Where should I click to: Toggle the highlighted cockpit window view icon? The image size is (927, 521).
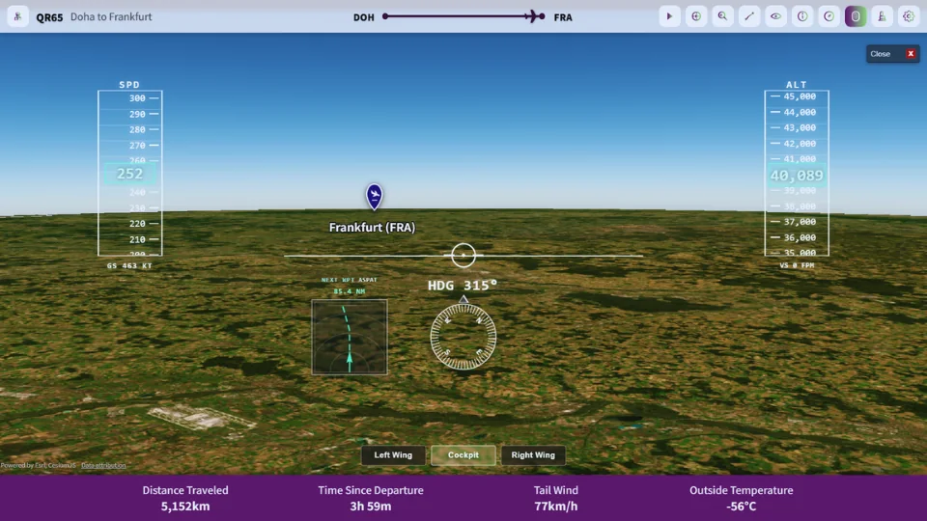pos(856,16)
